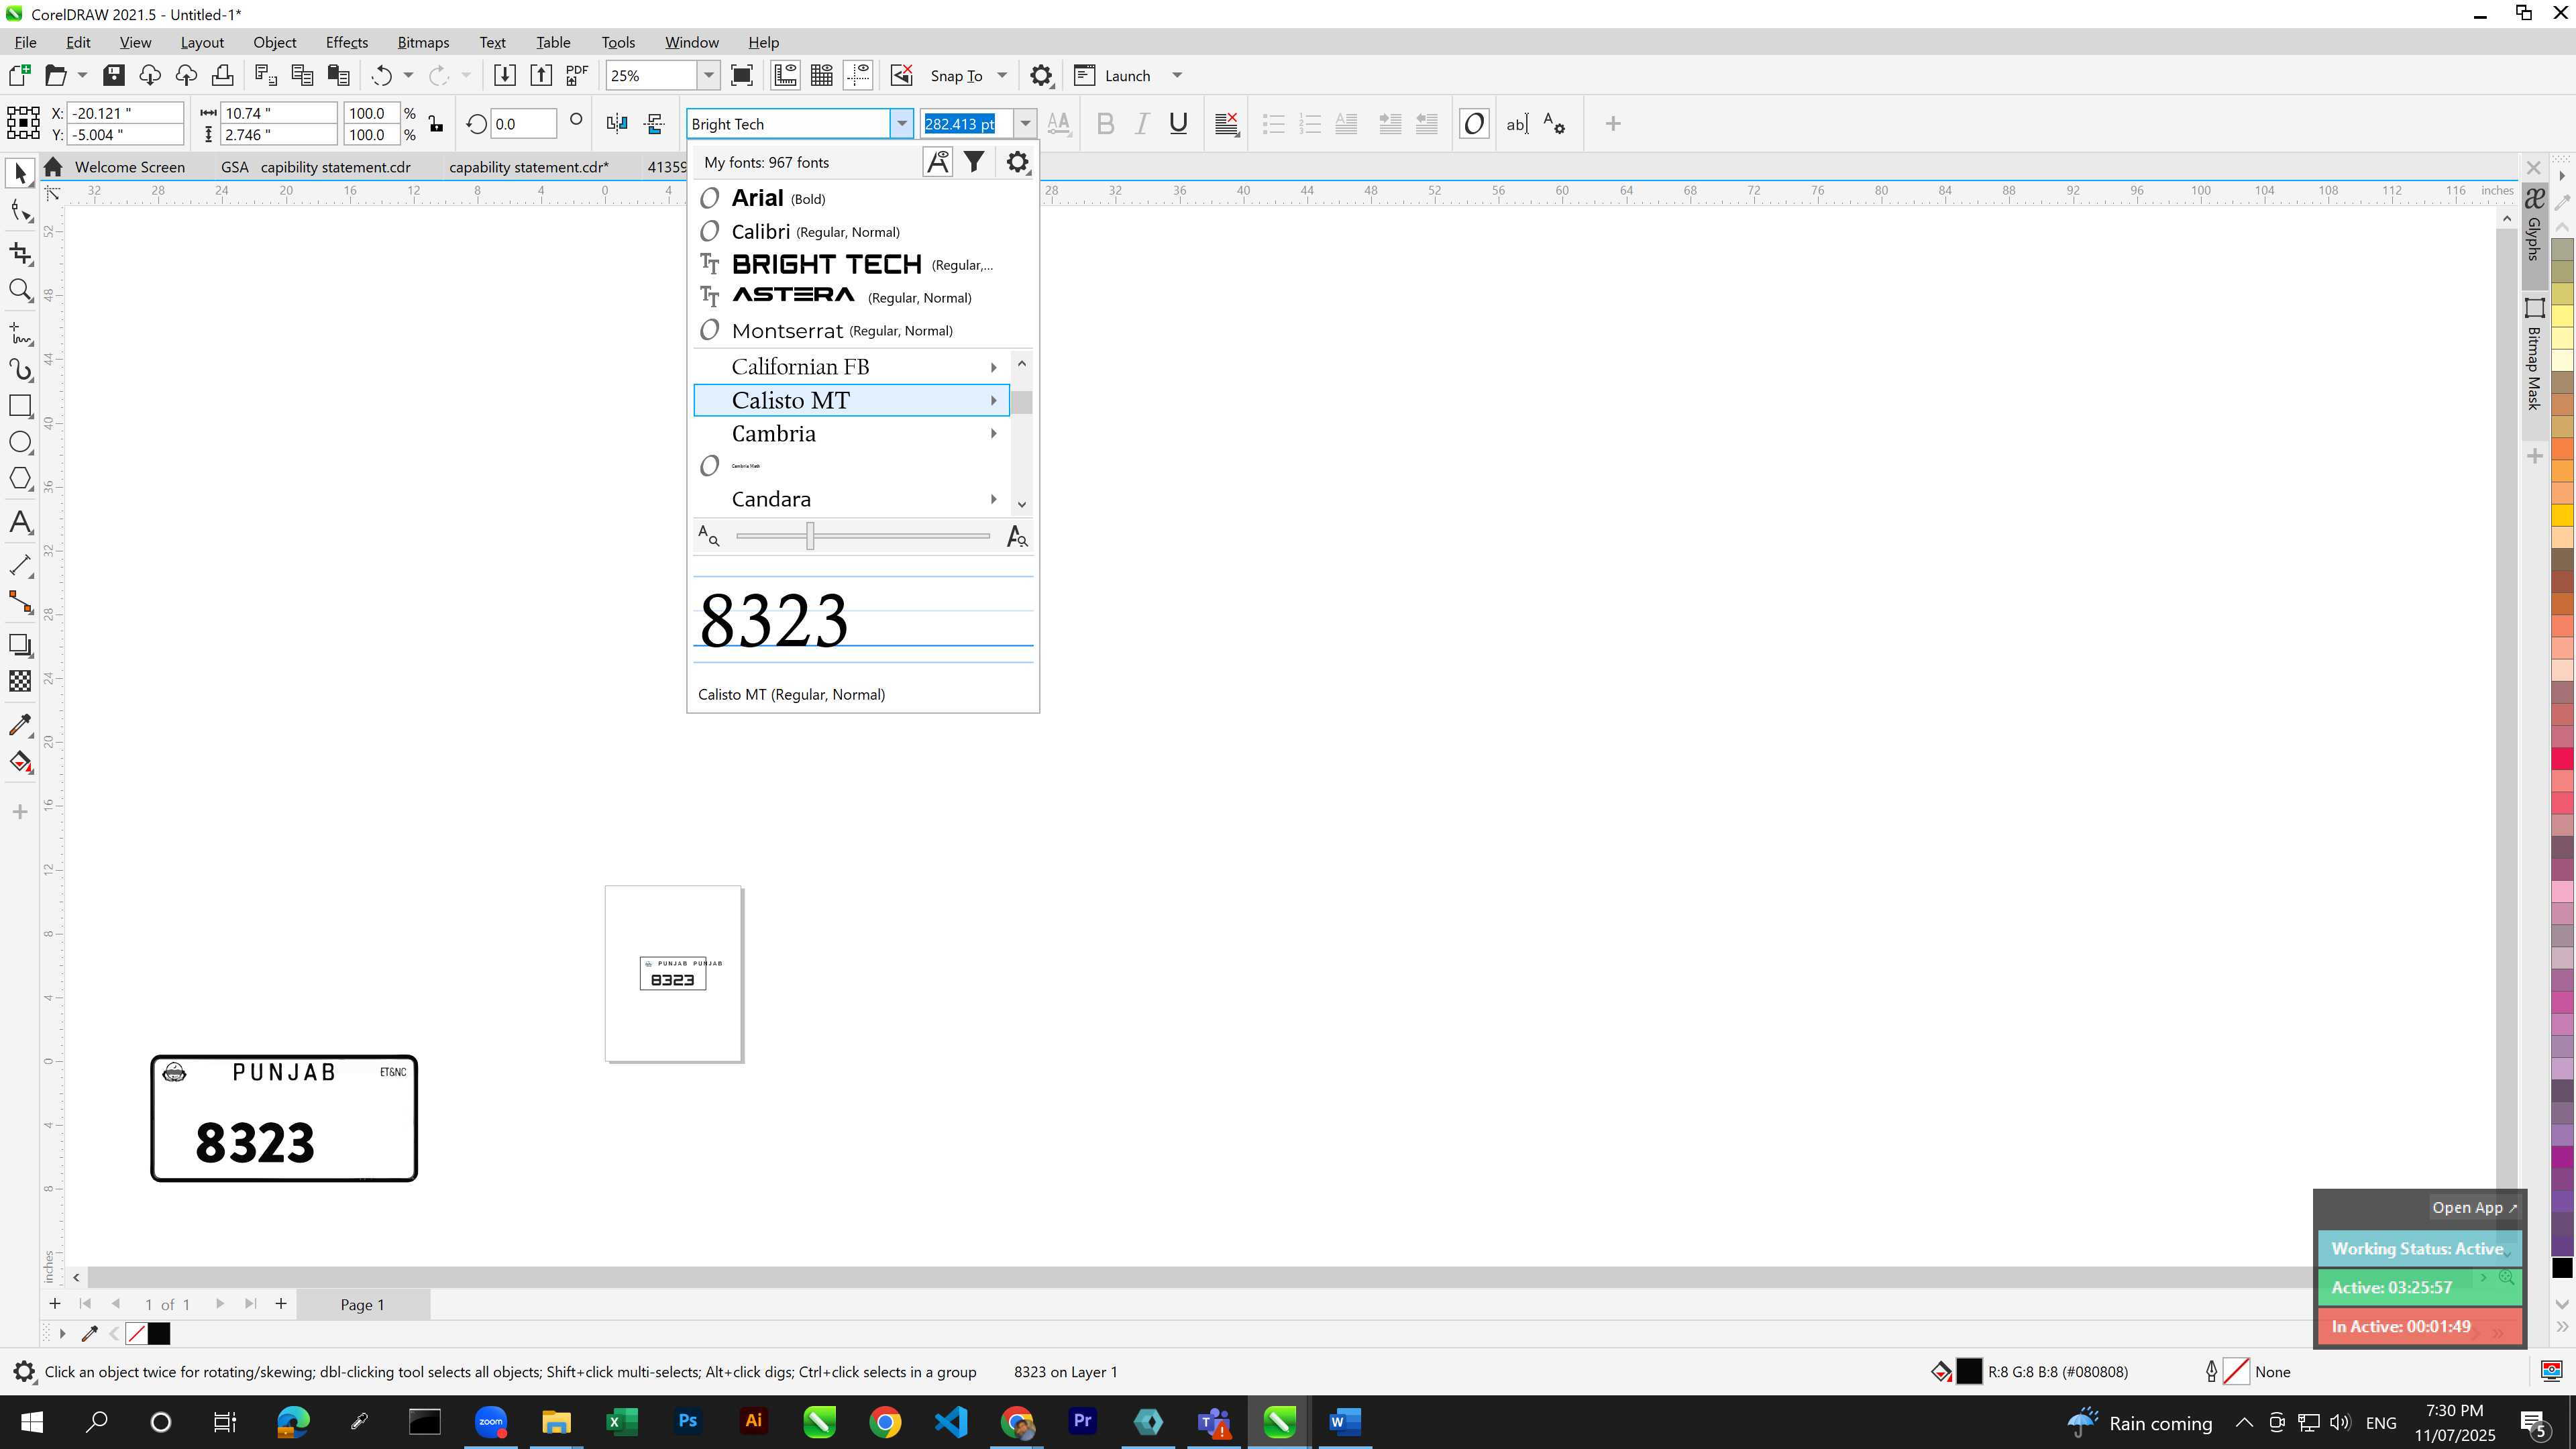Select the Freehand tool in toolbox
2576x1449 pixels.
(x=20, y=333)
